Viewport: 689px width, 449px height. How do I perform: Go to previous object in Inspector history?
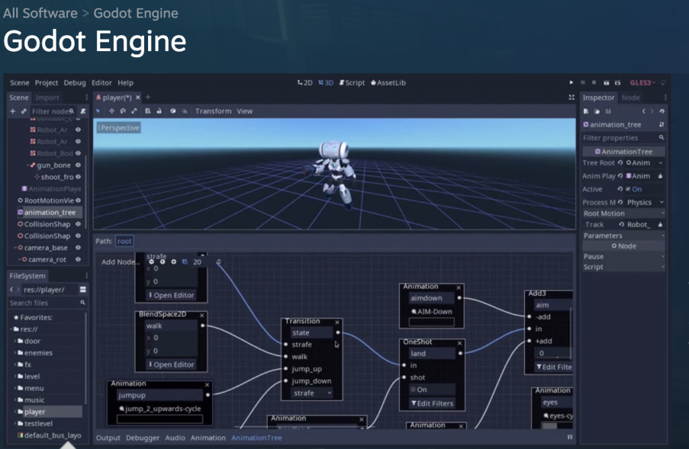click(x=644, y=112)
